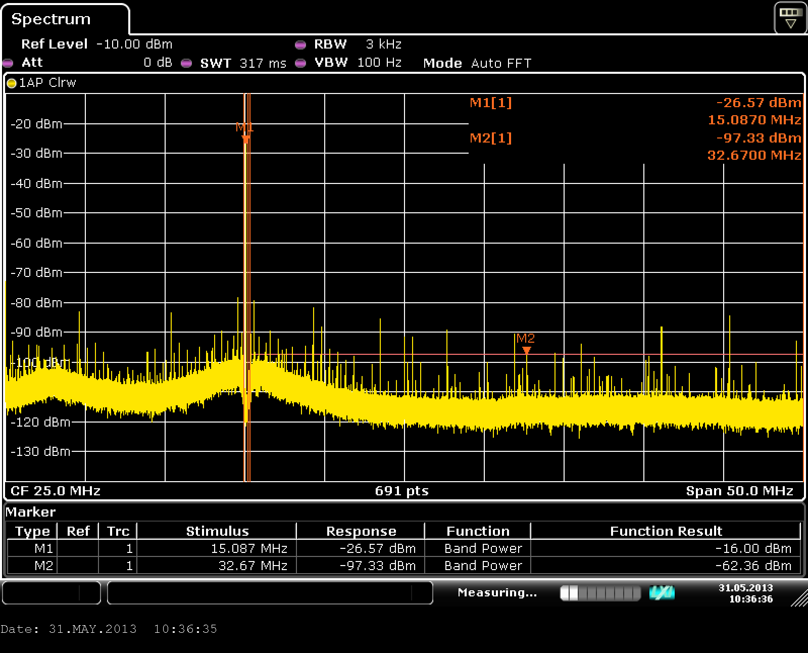Switch to the Spectrum tab
The height and width of the screenshot is (653, 808).
point(51,19)
